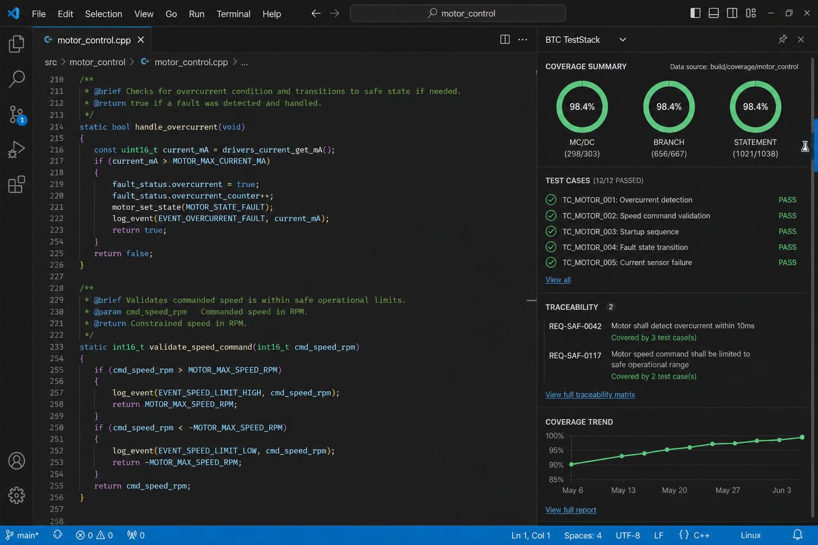
Task: Click the BRANCH 98.4% coverage ring
Action: [669, 106]
